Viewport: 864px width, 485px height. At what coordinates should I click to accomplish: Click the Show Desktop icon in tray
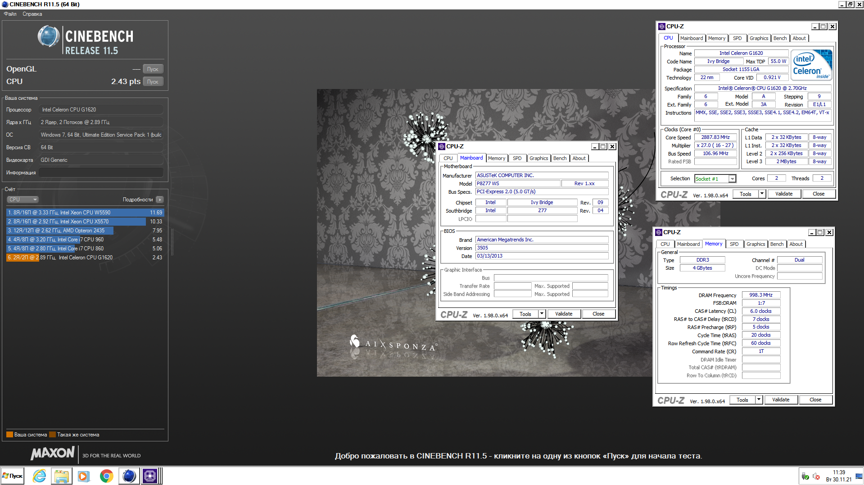[x=859, y=476]
